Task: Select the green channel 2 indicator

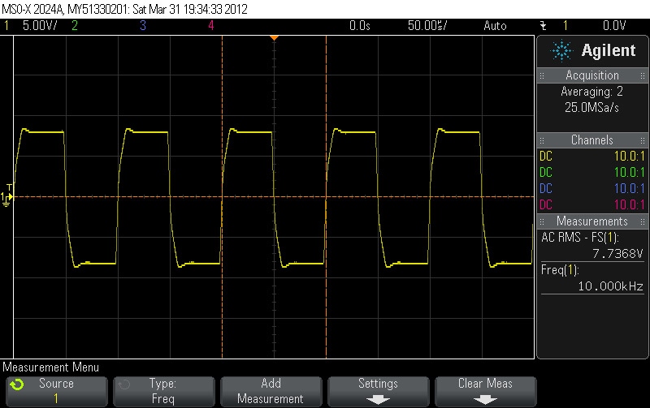Action: click(75, 26)
